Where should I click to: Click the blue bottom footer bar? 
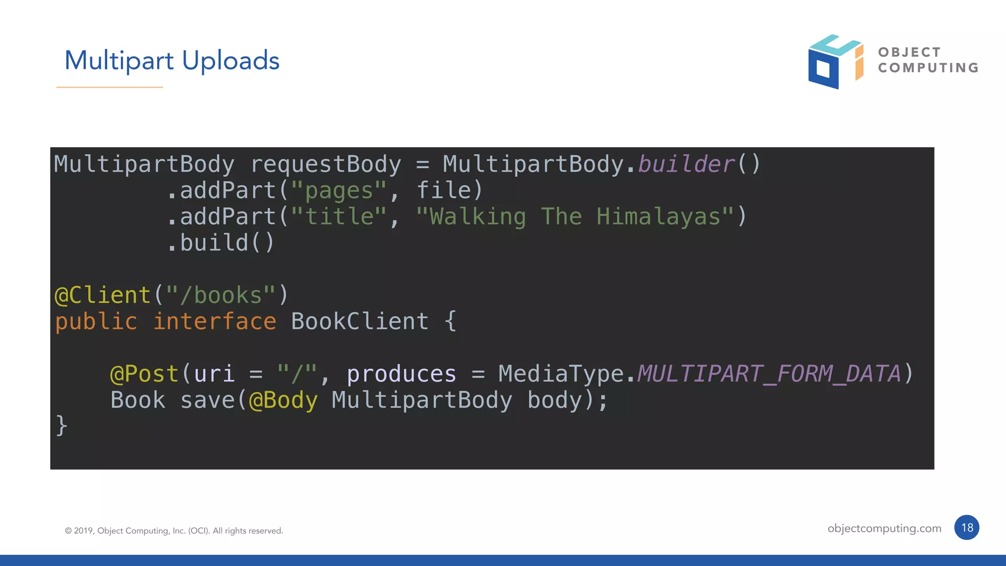click(x=503, y=560)
